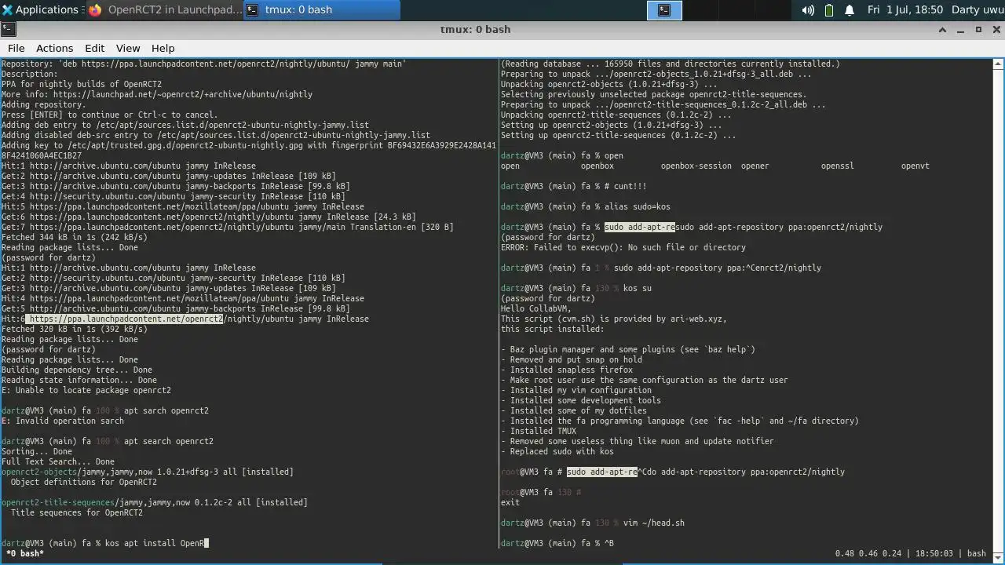
Task: Click the Firefox icon in taskbar
Action: tap(95, 10)
